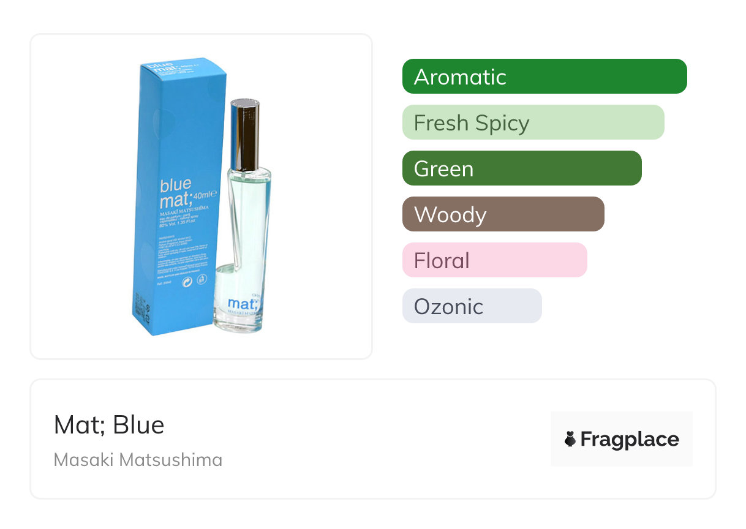Image resolution: width=746 pixels, height=529 pixels.
Task: Click 'MASAKI MATSUSHIMA' printed on the box
Action: pos(184,211)
